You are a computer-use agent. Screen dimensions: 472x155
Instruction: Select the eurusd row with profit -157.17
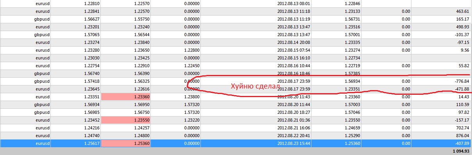point(236,120)
